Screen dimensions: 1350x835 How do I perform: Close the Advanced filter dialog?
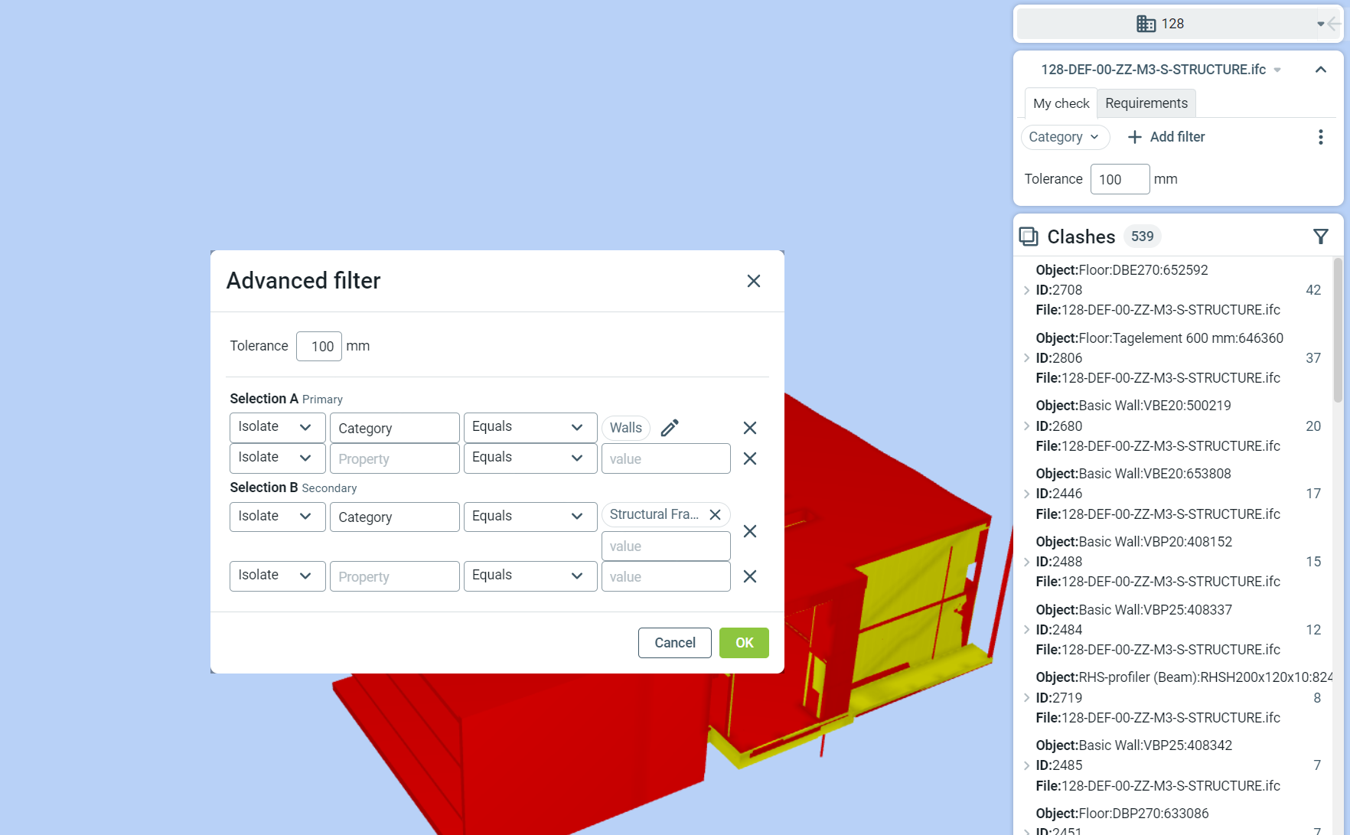(x=753, y=281)
